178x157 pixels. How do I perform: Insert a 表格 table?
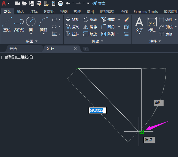point(166,34)
